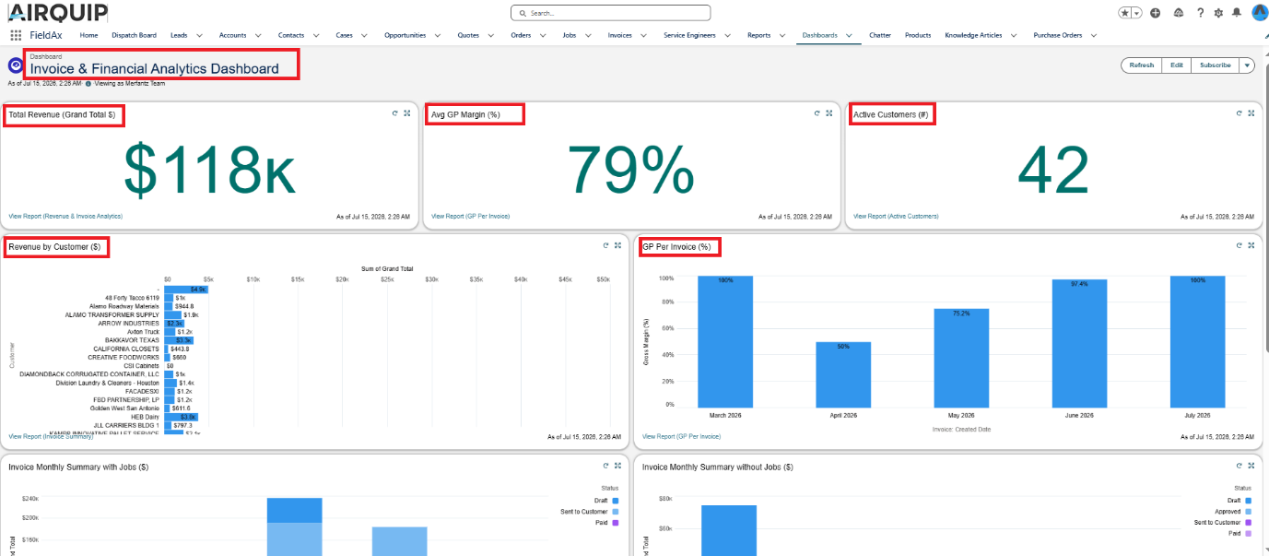Image resolution: width=1269 pixels, height=556 pixels.
Task: Open the Setup gear icon
Action: [1218, 13]
